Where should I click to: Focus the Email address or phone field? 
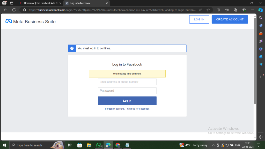[127, 82]
